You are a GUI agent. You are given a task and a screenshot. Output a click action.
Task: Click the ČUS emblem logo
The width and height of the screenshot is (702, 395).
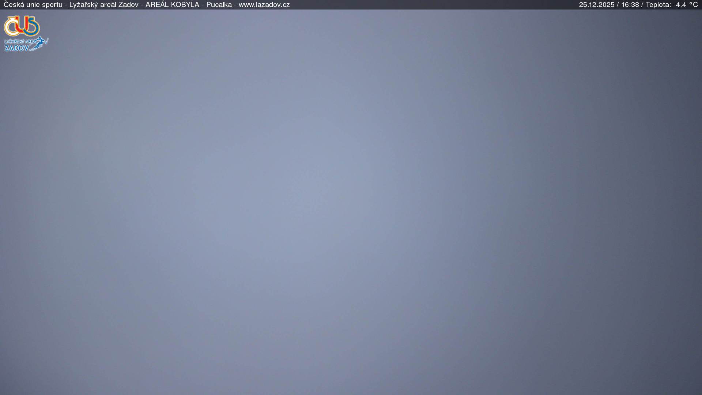click(22, 26)
